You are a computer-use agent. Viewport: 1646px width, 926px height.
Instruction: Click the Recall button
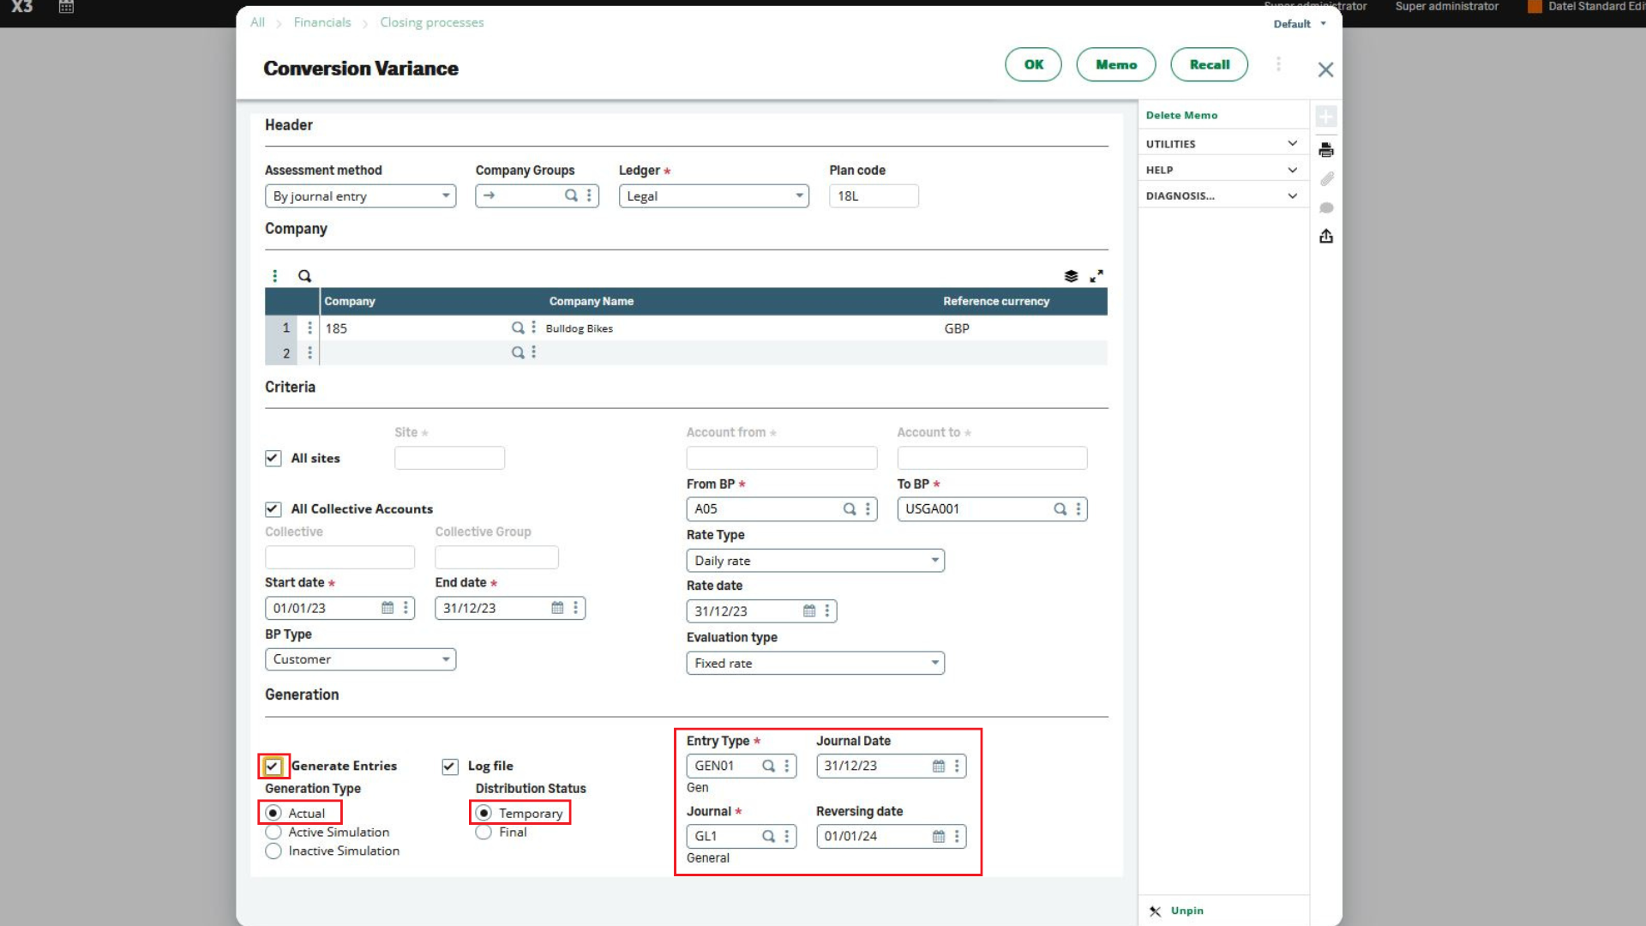[x=1209, y=64]
